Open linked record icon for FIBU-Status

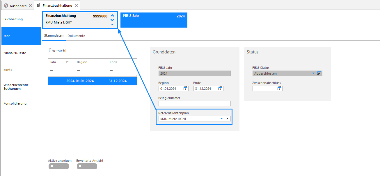(x=319, y=73)
